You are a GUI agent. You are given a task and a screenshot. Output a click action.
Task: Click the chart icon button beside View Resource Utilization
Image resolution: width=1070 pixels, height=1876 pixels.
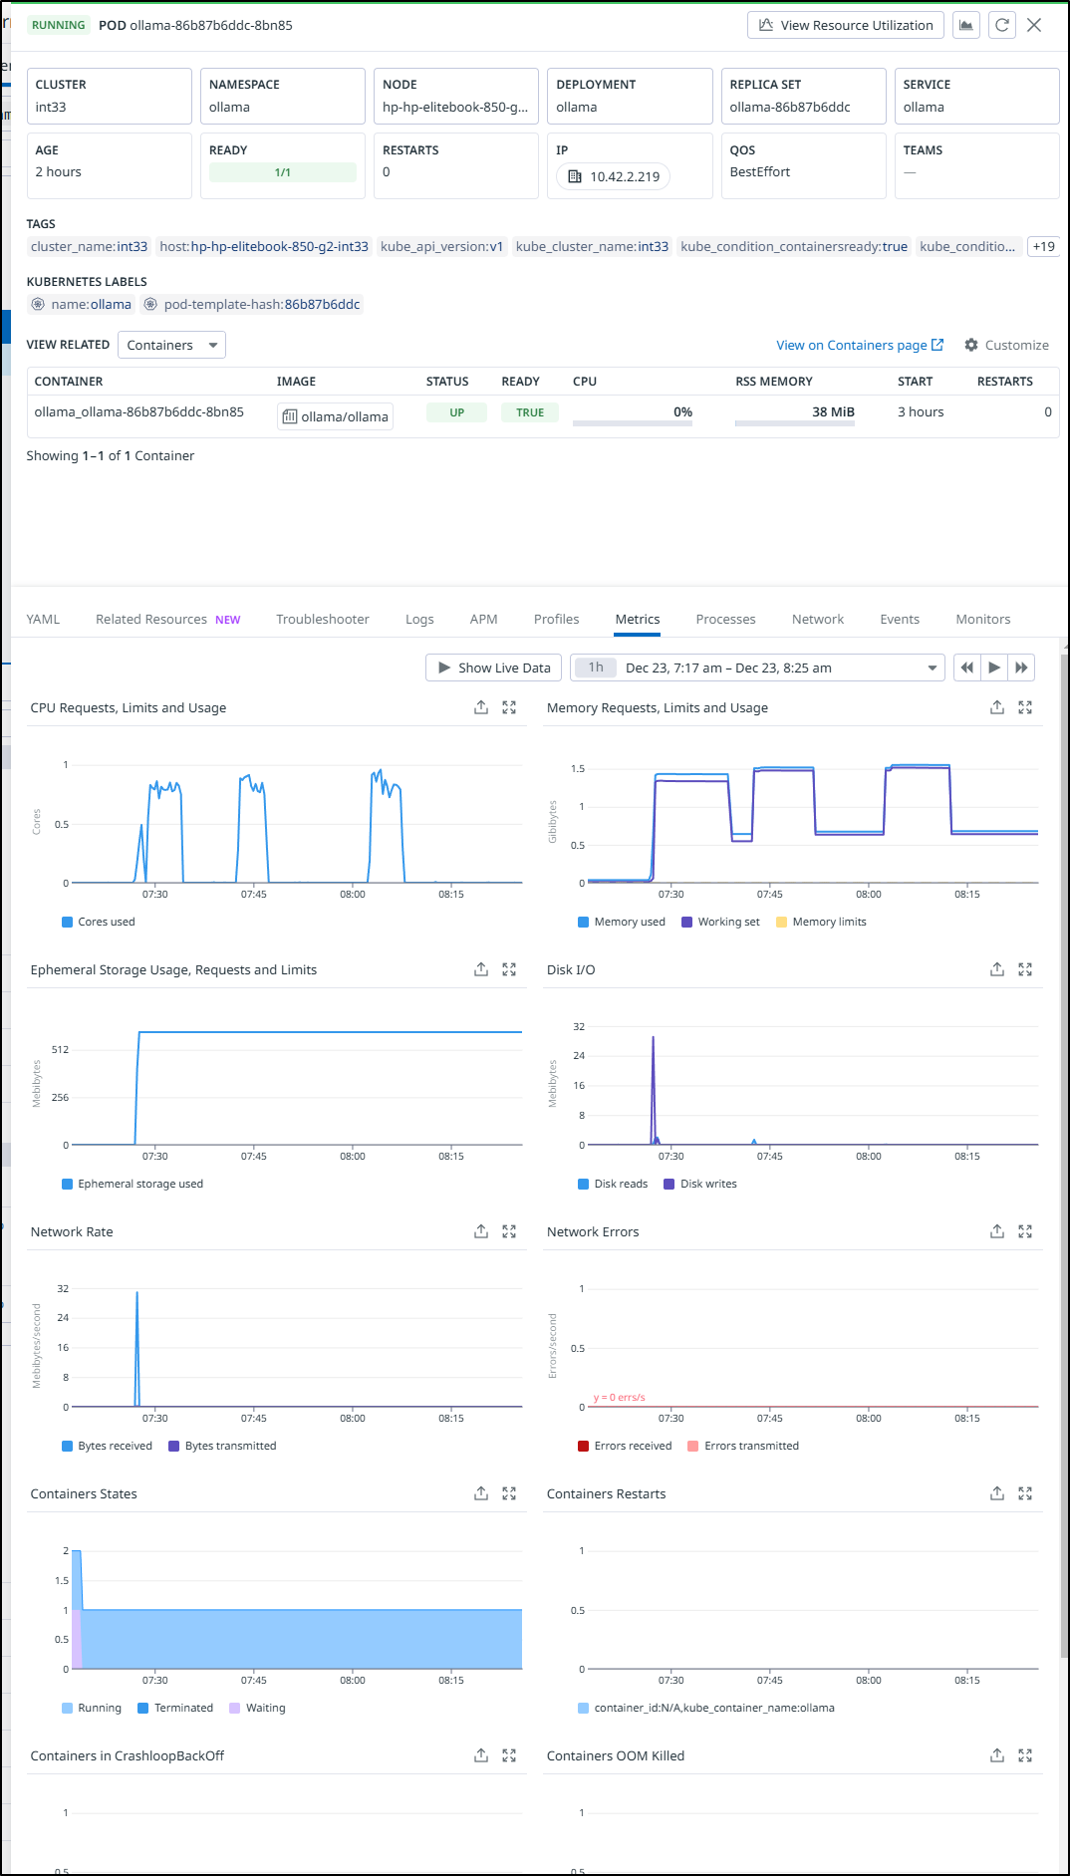pyautogui.click(x=965, y=25)
